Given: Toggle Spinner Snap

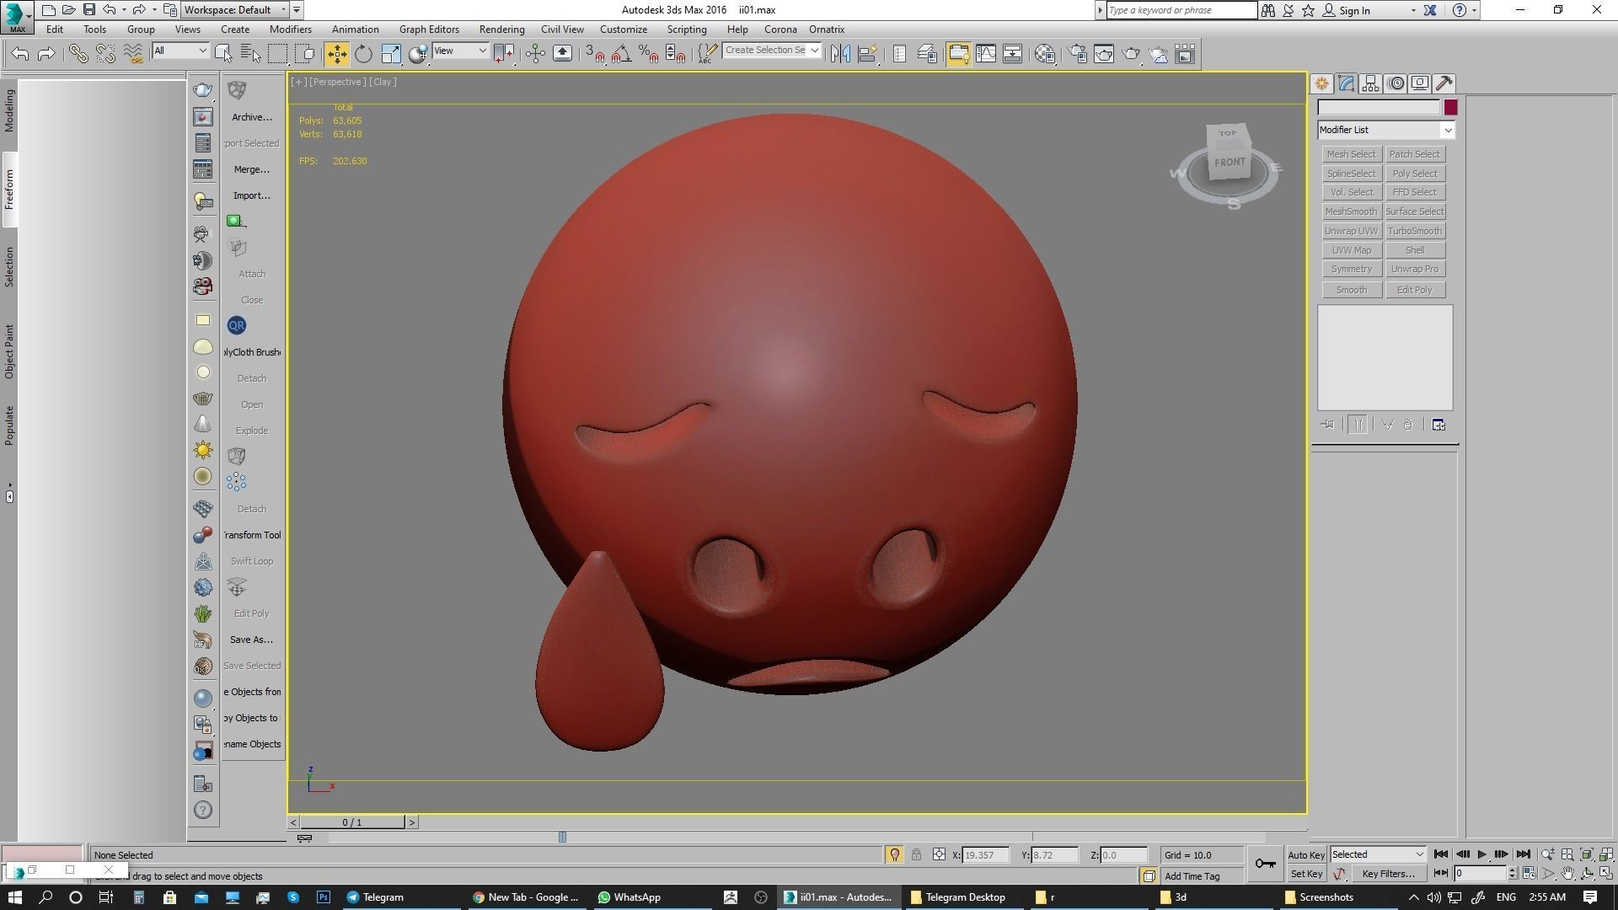Looking at the screenshot, I should tap(675, 54).
